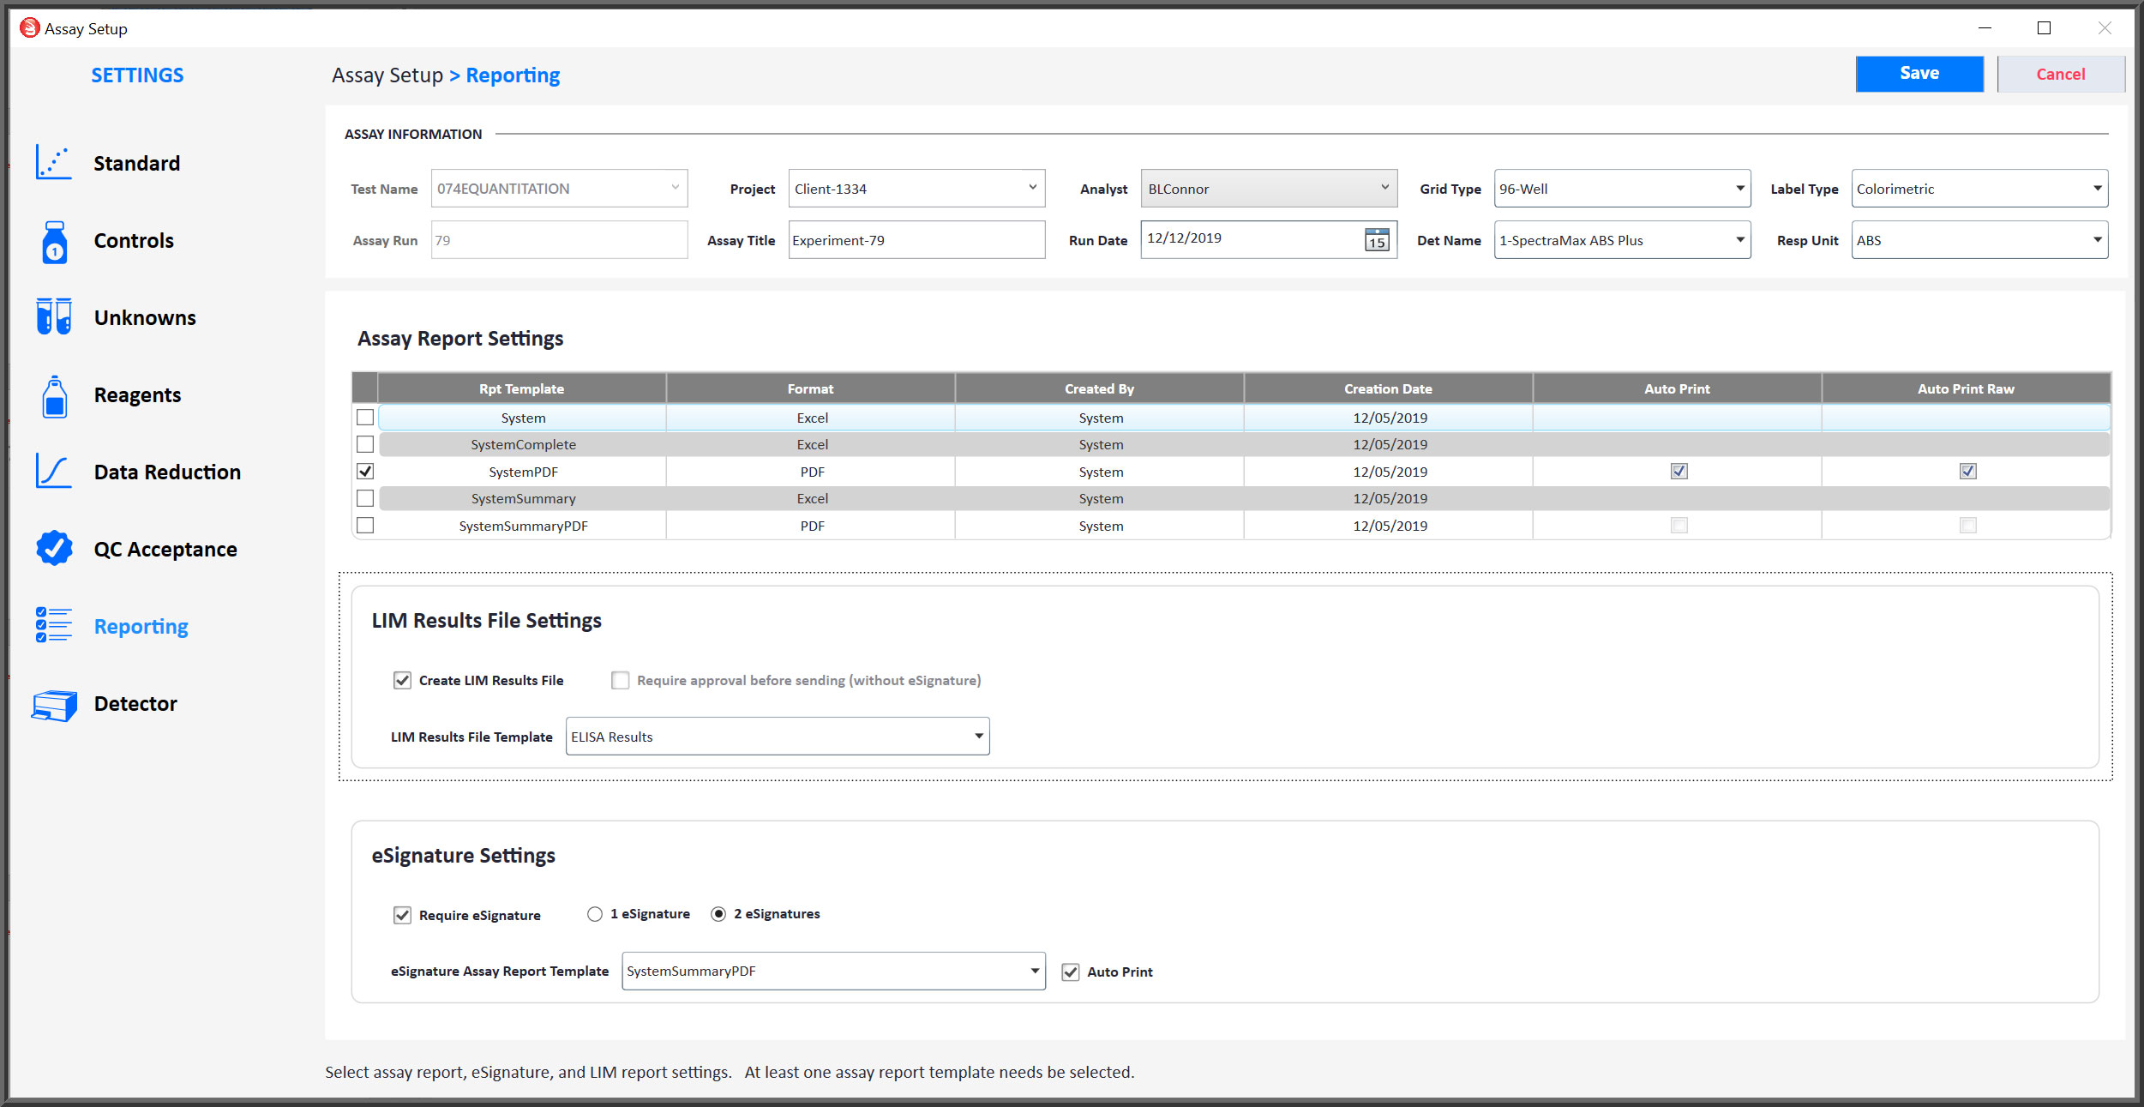The image size is (2144, 1107).
Task: Click the Assay Setup app logo icon
Action: point(30,28)
